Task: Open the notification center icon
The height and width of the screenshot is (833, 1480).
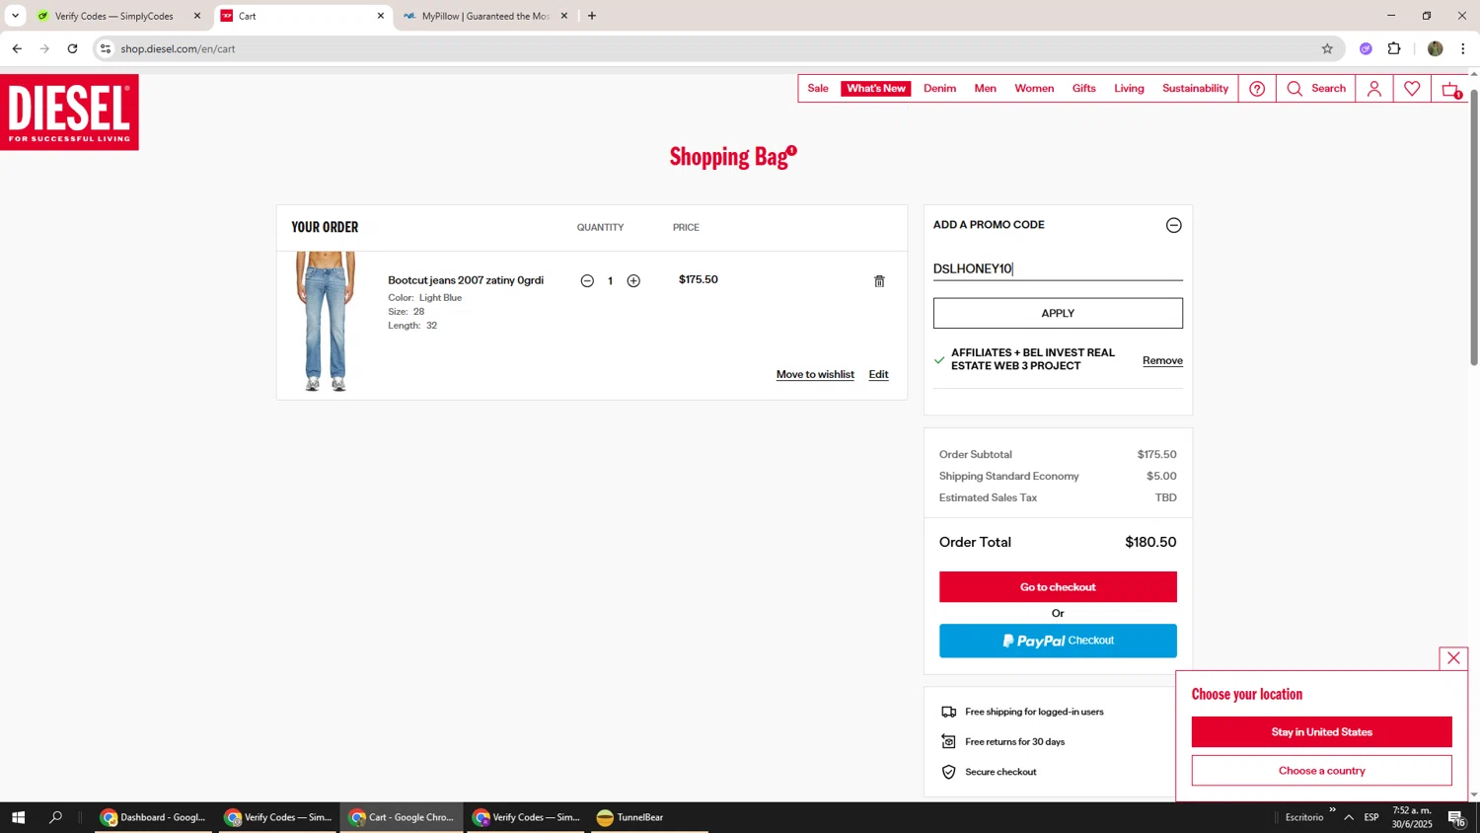Action: 1456,817
